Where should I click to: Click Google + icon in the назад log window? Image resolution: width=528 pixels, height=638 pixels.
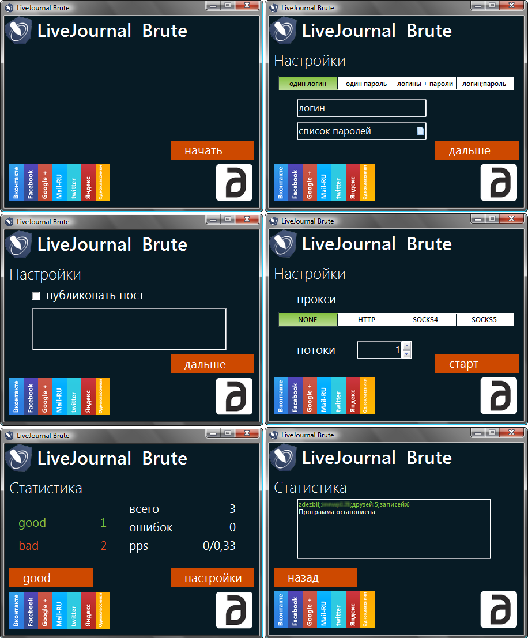point(310,610)
